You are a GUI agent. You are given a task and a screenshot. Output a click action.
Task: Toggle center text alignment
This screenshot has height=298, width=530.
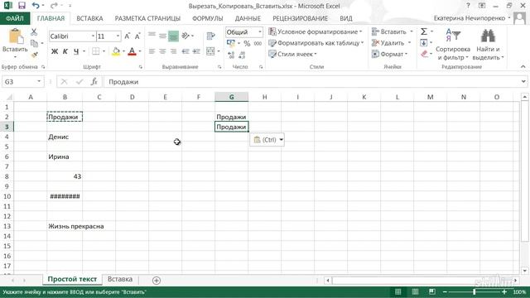(x=162, y=51)
